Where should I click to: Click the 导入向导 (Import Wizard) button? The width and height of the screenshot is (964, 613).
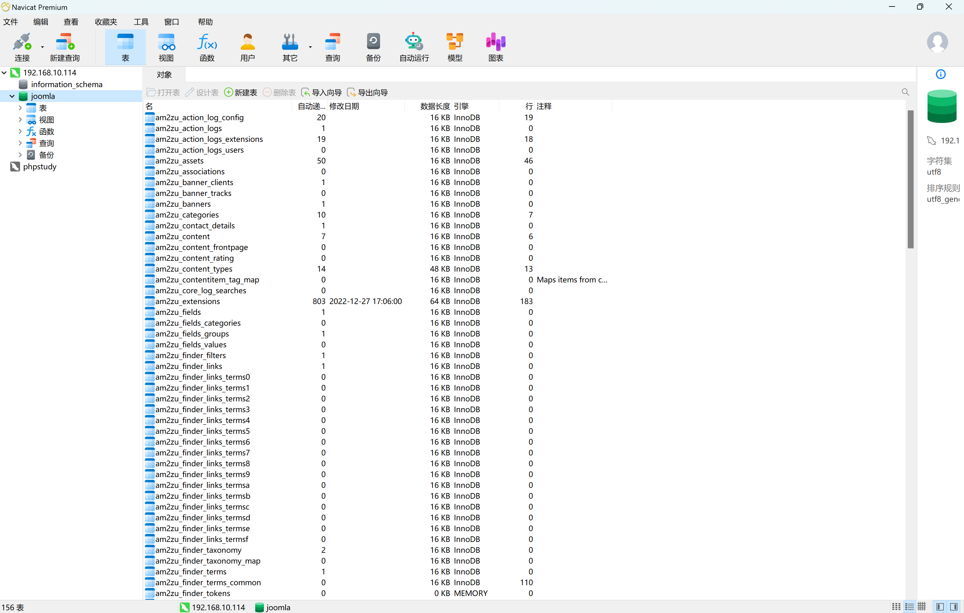click(321, 92)
